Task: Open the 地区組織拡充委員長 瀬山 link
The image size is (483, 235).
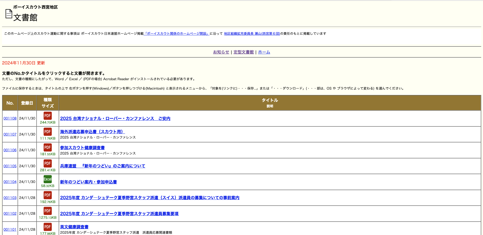Action: pos(252,33)
